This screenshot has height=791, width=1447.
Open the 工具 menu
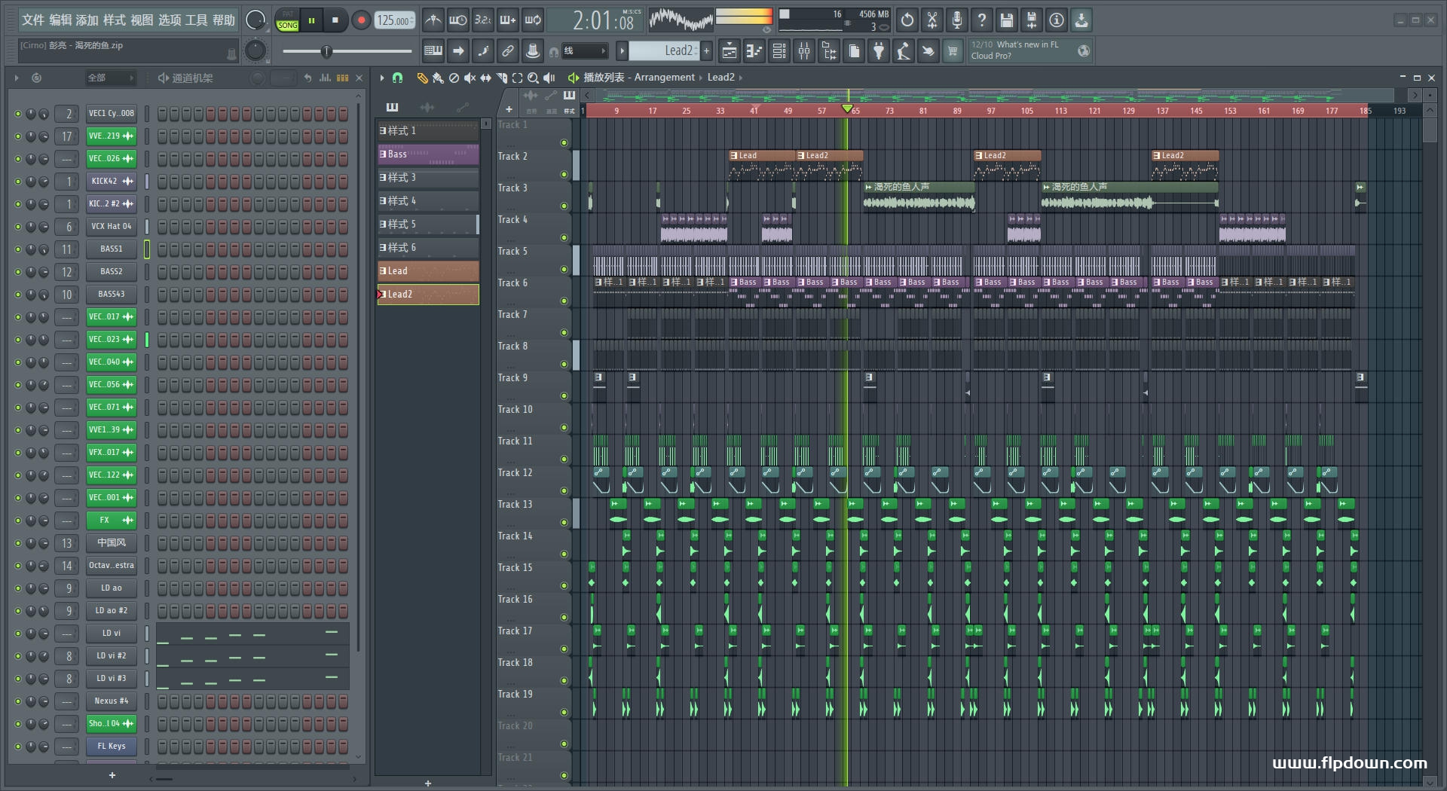pos(196,20)
